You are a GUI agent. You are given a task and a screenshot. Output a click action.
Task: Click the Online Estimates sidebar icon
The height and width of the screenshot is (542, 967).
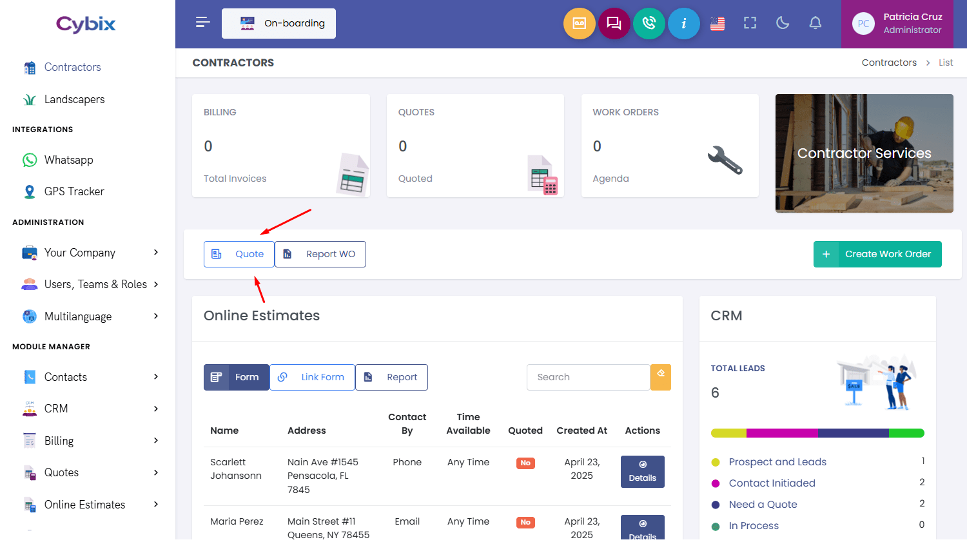pos(30,505)
